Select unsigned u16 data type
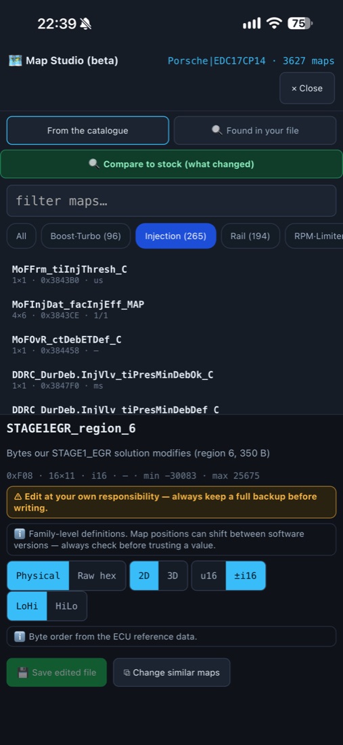Screen dimensions: 343x745 [209, 576]
